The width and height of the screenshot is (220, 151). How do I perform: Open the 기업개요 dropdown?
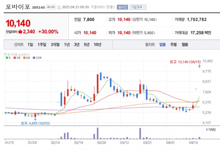(x=138, y=7)
